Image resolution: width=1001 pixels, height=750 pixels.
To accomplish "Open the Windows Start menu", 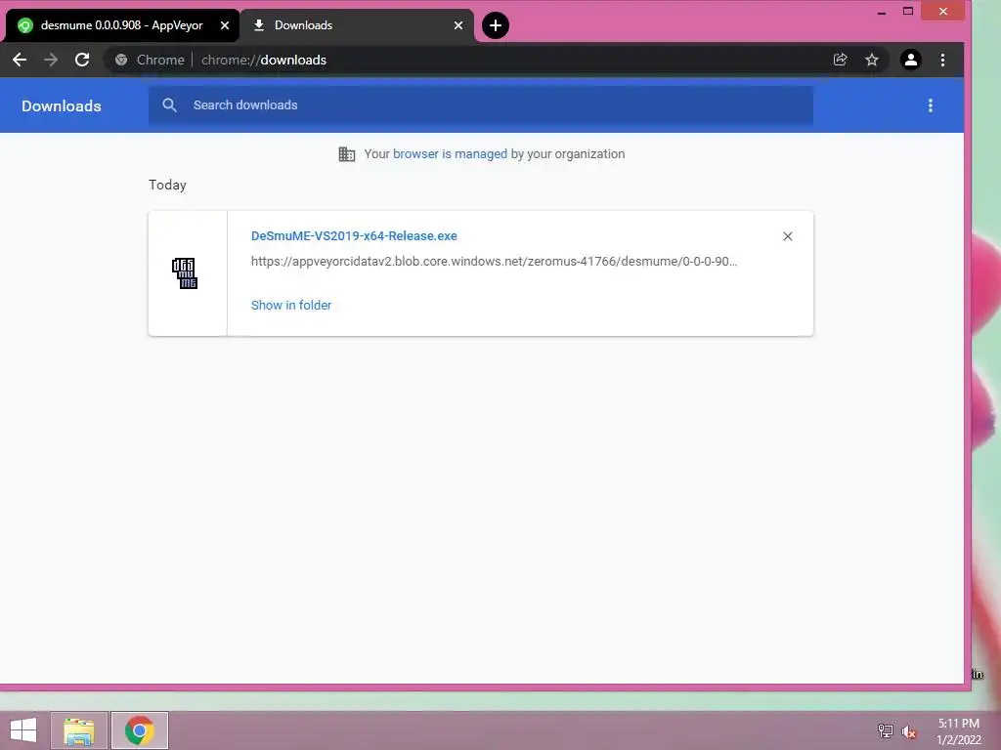I will [x=23, y=730].
